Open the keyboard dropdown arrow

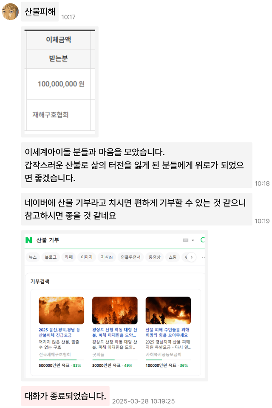click(x=193, y=240)
